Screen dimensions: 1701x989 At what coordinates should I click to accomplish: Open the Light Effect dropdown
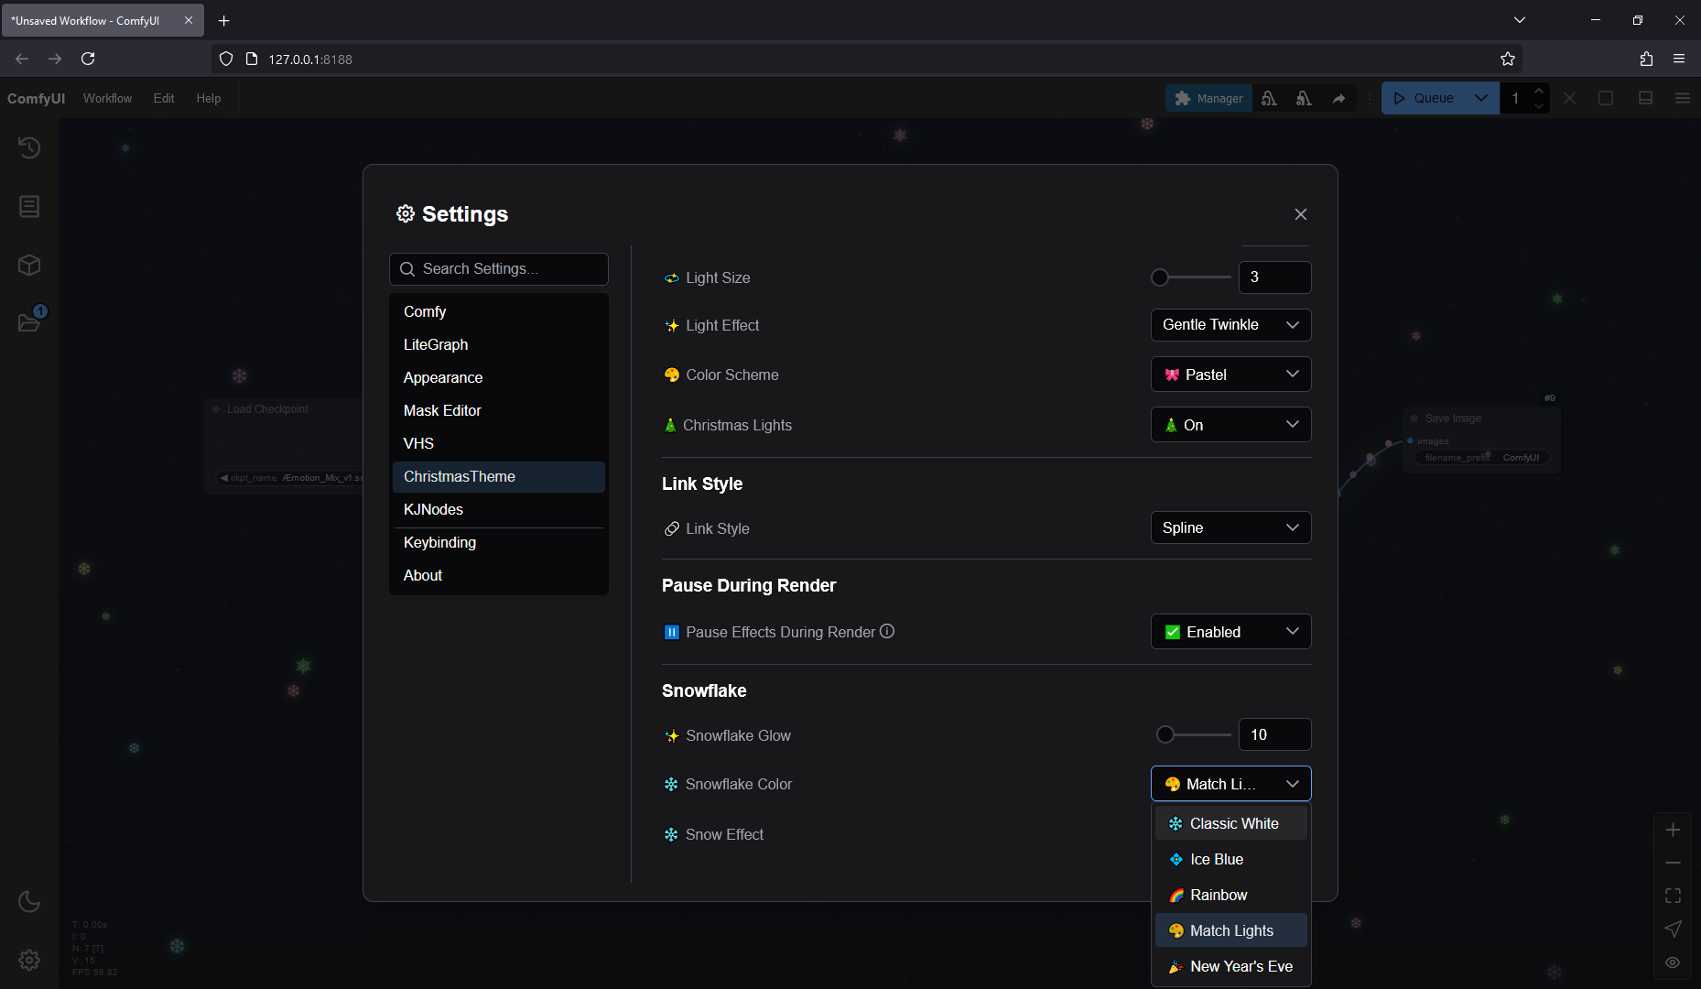click(1230, 325)
